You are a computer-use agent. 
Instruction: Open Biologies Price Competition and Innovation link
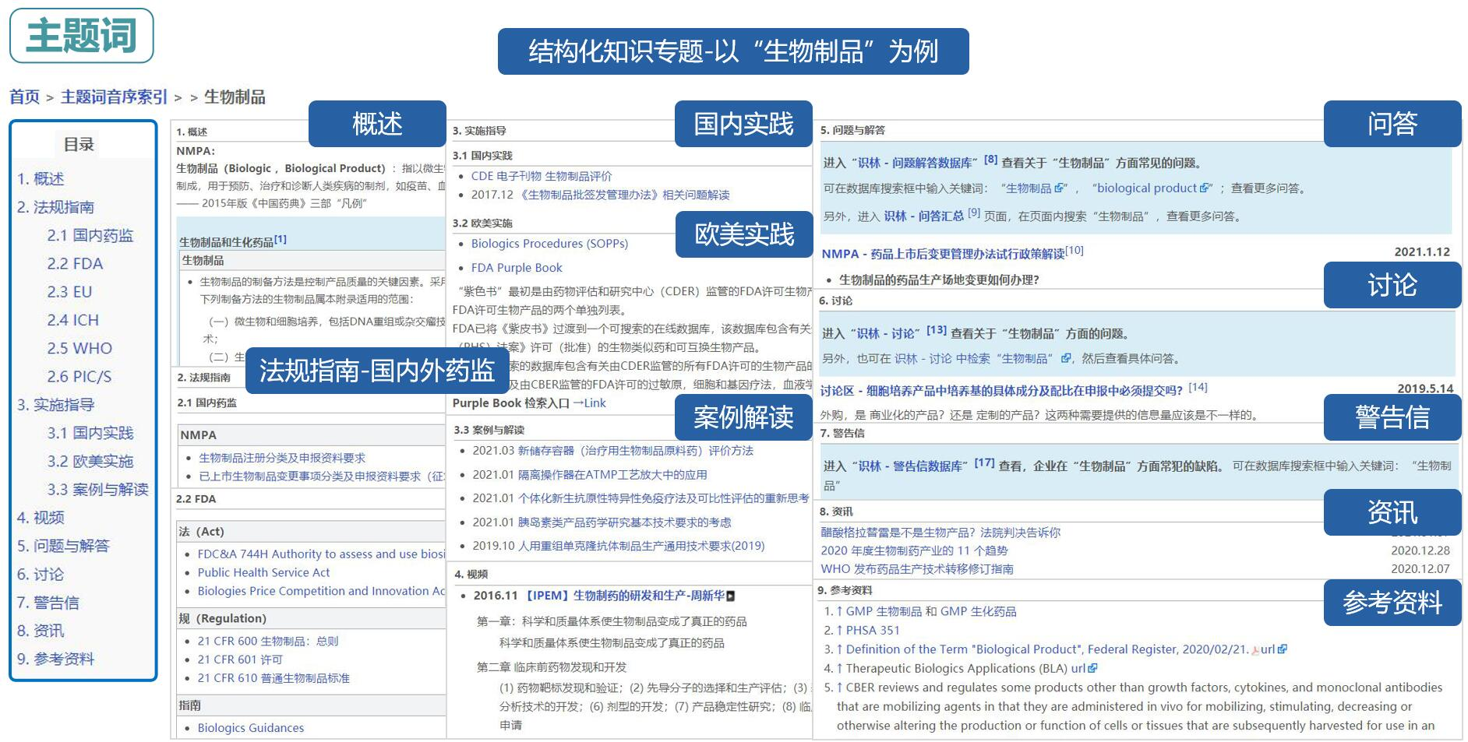[x=321, y=591]
